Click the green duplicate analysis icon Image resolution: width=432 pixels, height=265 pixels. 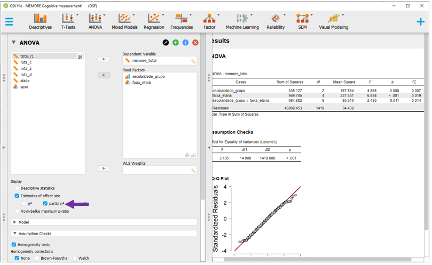point(176,43)
